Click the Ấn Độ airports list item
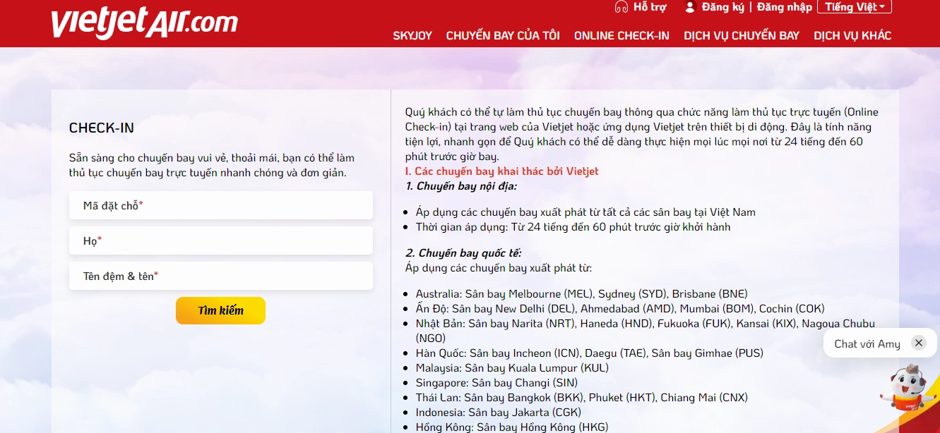Screen dimensions: 940x433 point(620,308)
